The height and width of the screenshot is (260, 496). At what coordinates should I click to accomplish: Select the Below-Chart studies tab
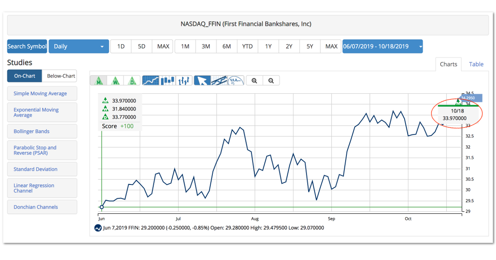[x=60, y=76]
